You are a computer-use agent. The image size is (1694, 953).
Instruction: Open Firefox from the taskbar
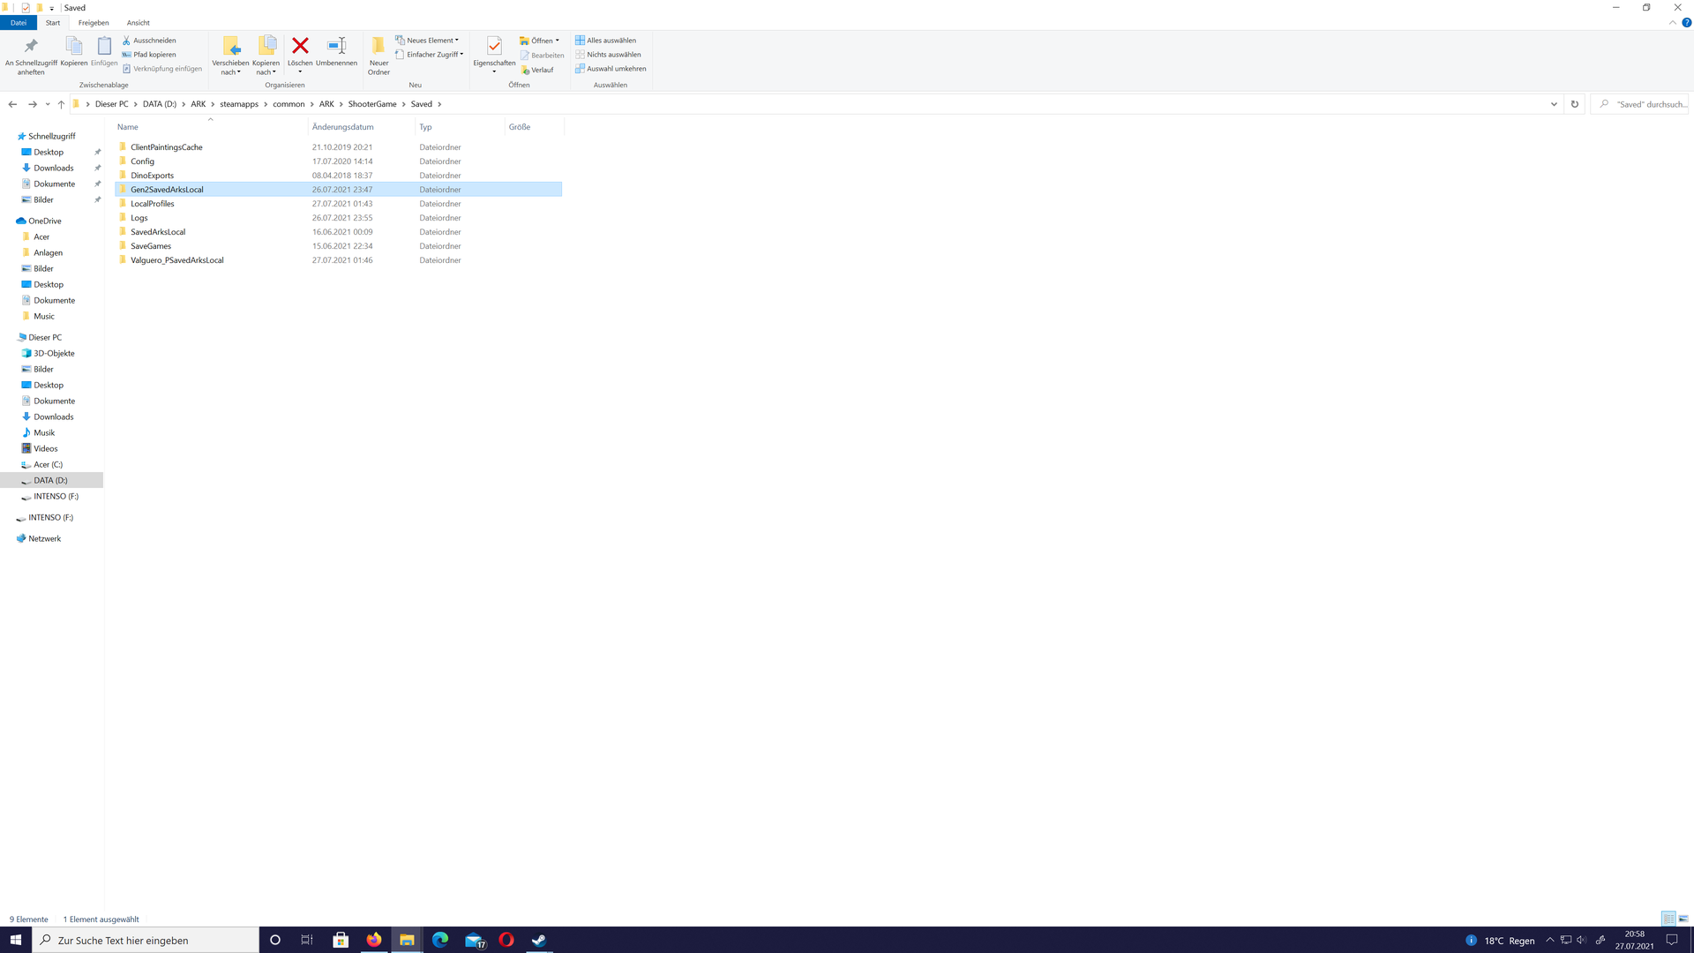point(374,940)
